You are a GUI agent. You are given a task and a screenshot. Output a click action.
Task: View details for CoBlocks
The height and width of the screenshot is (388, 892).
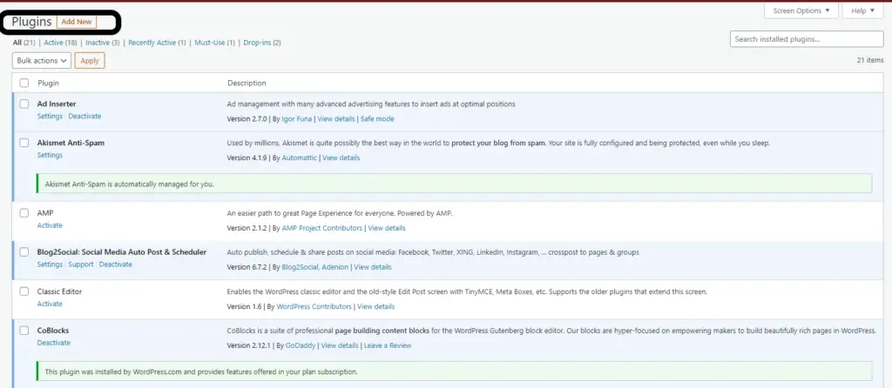coord(340,345)
